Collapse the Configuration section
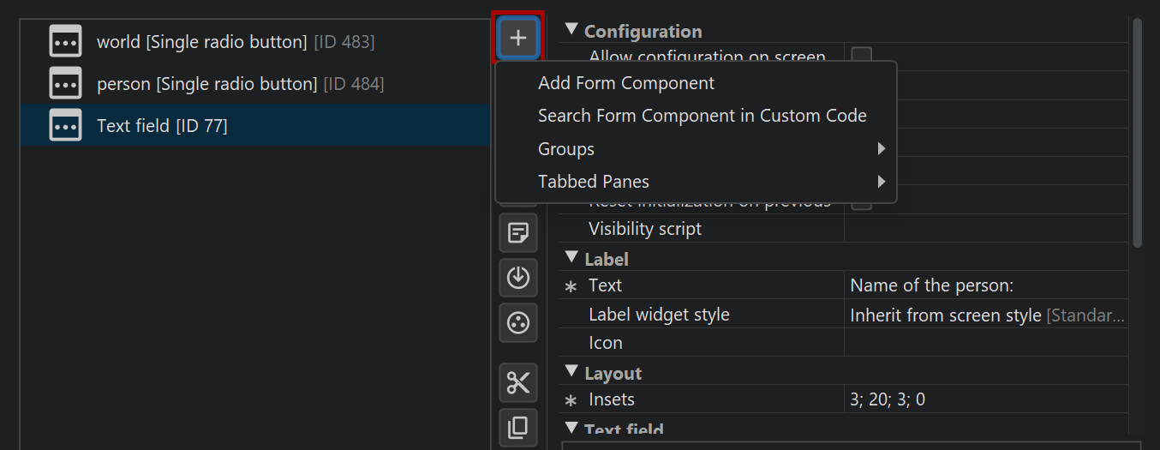1160x450 pixels. 571,30
